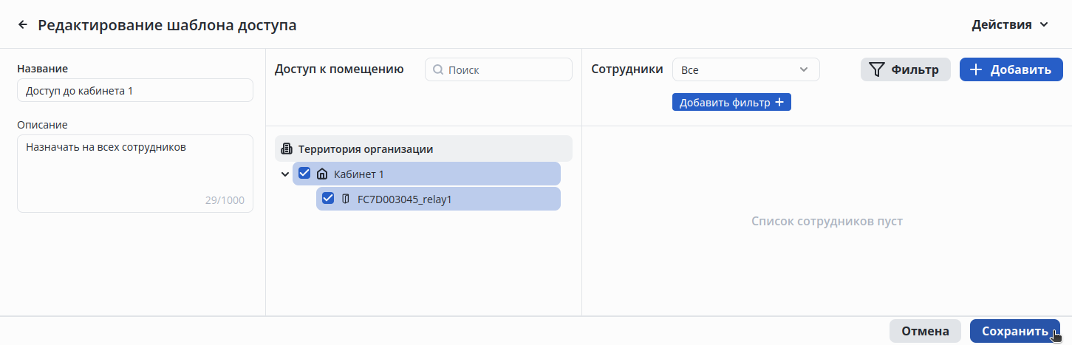Click into the Название input field

point(134,91)
